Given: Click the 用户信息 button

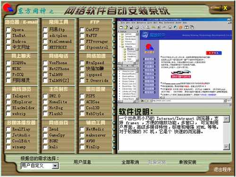Looking at the screenshot, I should [x=82, y=162].
